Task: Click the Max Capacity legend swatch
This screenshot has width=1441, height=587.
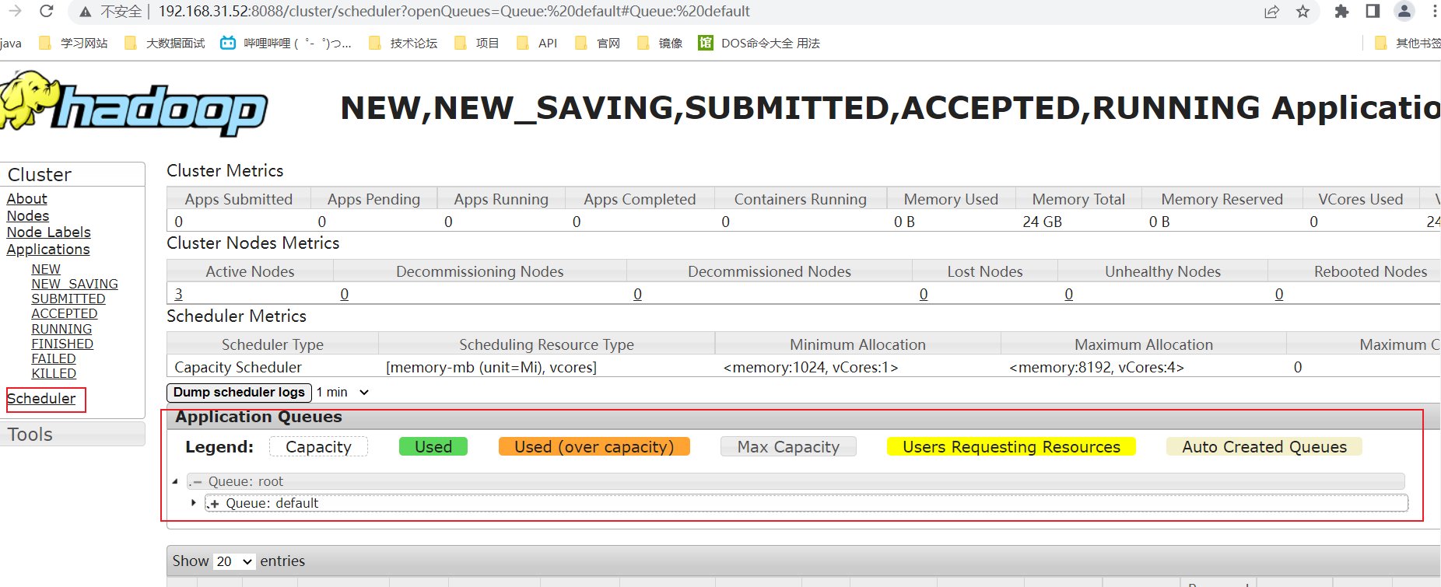Action: pyautogui.click(x=788, y=447)
